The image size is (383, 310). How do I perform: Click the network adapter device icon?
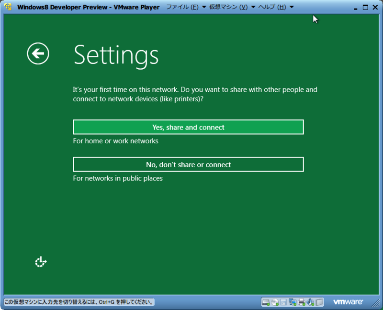tap(293, 302)
